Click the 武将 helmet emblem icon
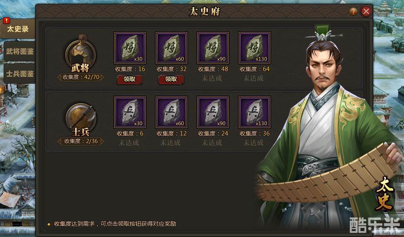Image resolution: width=404 pixels, height=237 pixels. click(81, 52)
